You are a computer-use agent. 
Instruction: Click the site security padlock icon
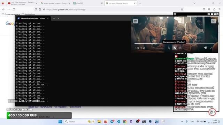pos(40,9)
